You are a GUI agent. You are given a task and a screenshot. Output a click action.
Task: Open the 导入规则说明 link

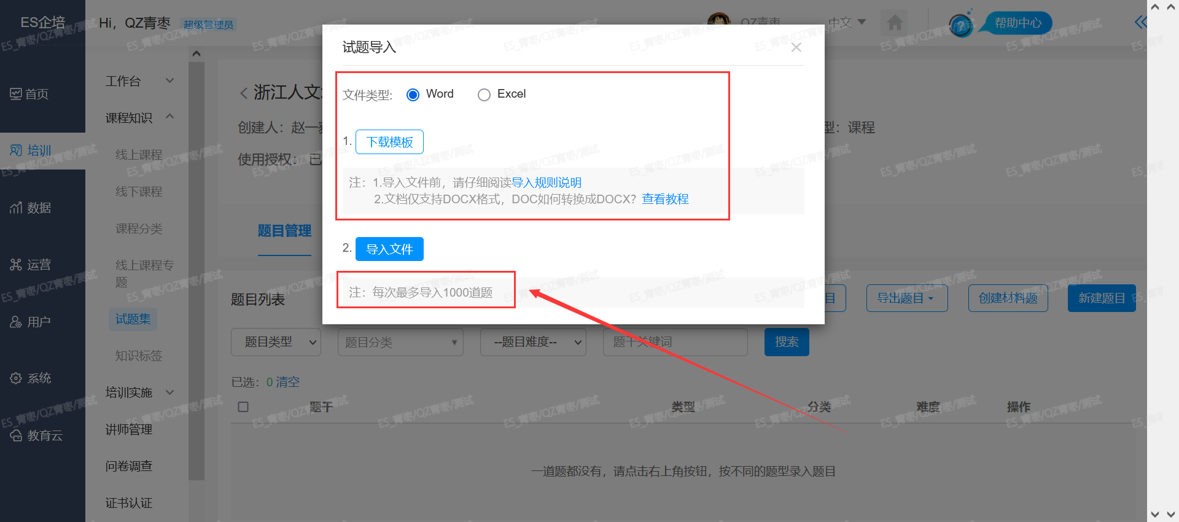[x=547, y=182]
